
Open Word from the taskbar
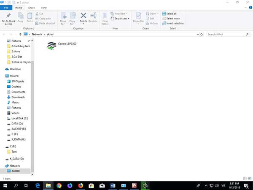[x=113, y=186]
